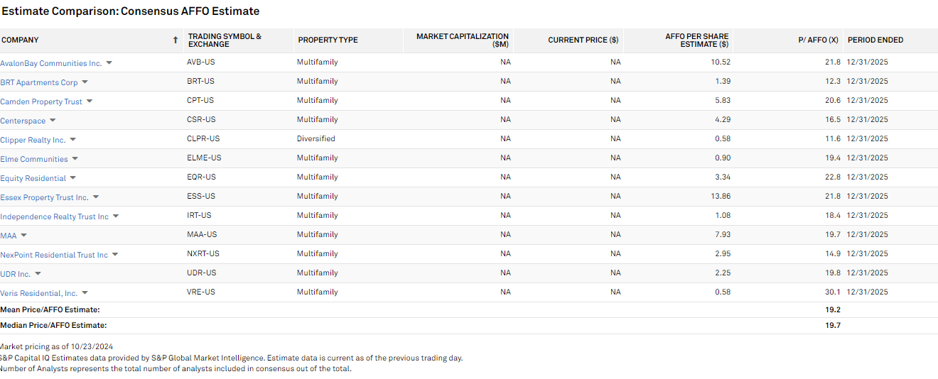This screenshot has height=379, width=938.
Task: Open NexPoint Residential Trust Inc link
Action: [x=54, y=255]
